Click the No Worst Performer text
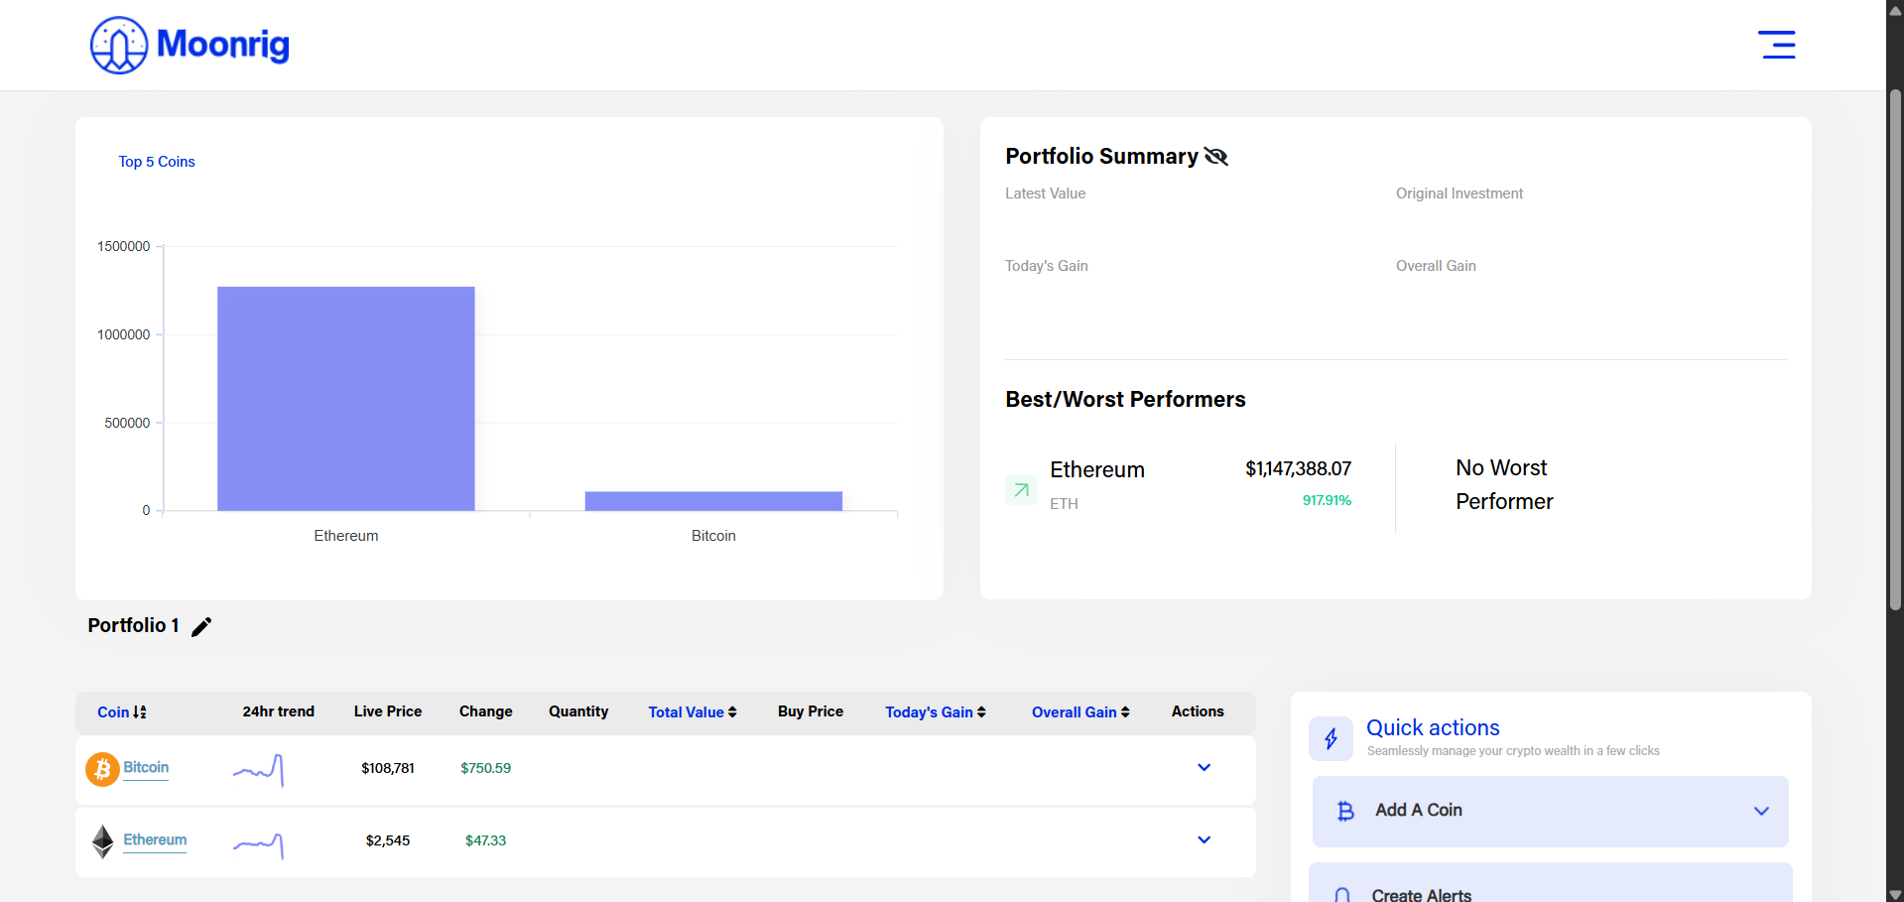The width and height of the screenshot is (1904, 902). [x=1504, y=484]
